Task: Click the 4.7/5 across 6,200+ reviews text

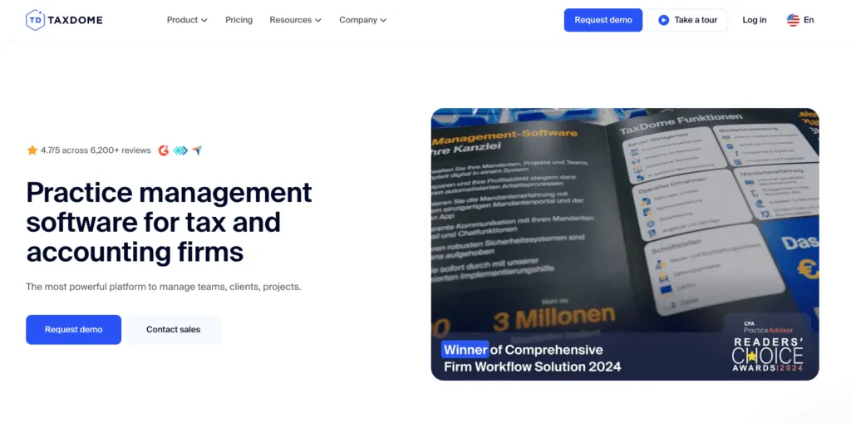Action: coord(96,150)
